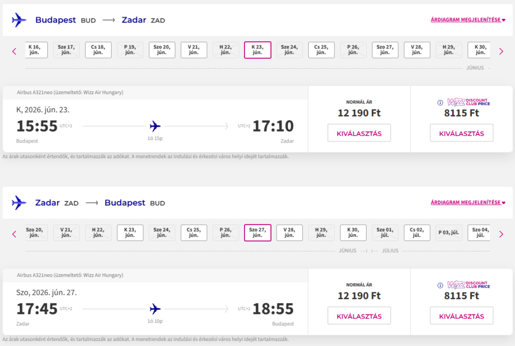The image size is (515, 346).
Task: Show earlier dates for the Zadar–Budapest flight
Action: point(15,234)
